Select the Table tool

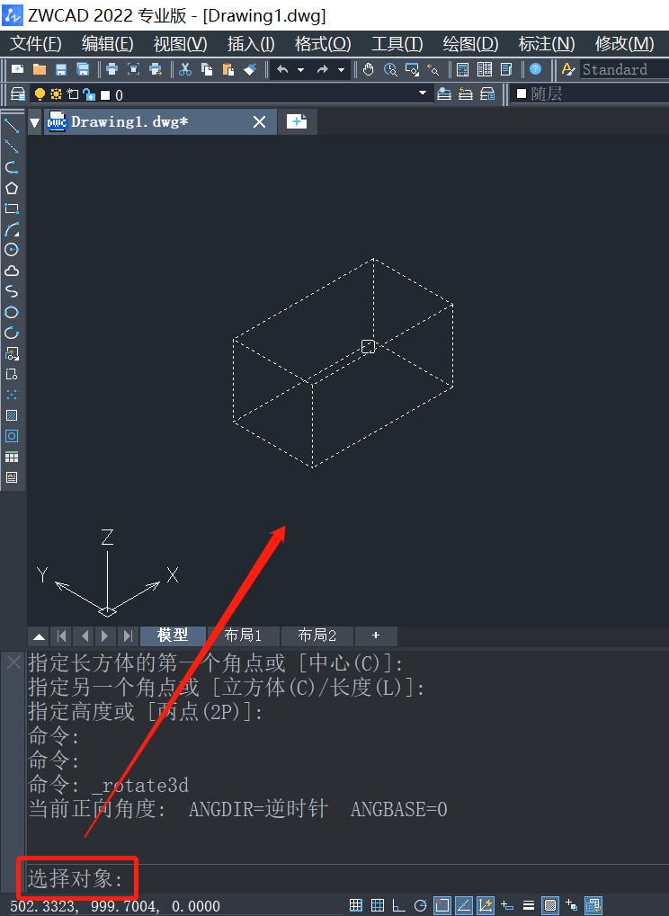[12, 457]
